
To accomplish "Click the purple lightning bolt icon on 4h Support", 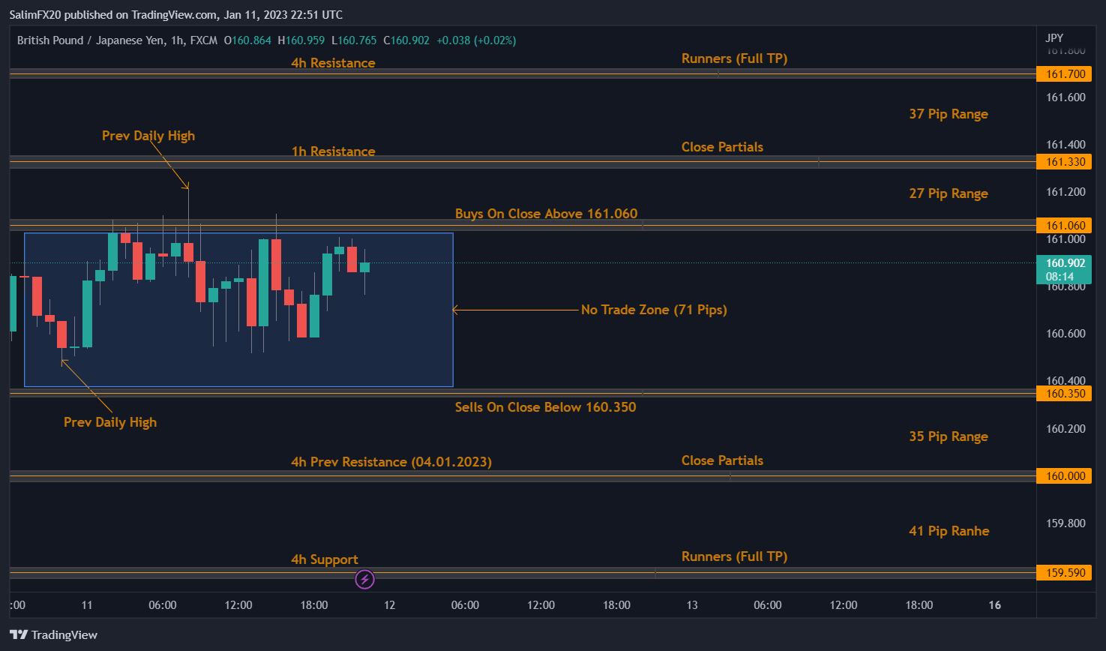I will tap(364, 579).
